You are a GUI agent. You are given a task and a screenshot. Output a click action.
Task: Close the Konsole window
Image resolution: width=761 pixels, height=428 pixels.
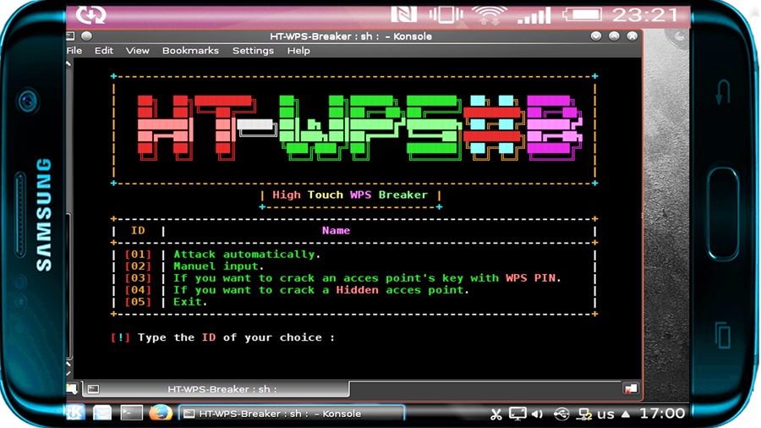click(x=632, y=36)
